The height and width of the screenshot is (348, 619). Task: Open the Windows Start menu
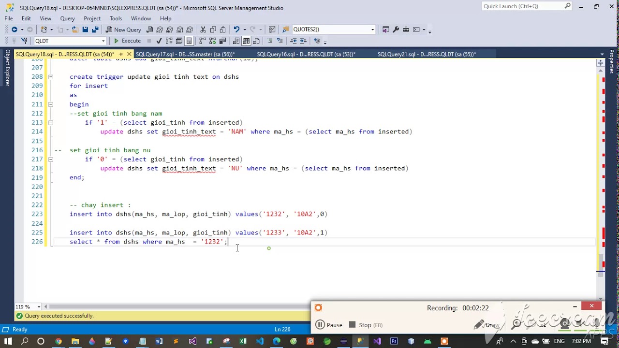tap(8, 341)
